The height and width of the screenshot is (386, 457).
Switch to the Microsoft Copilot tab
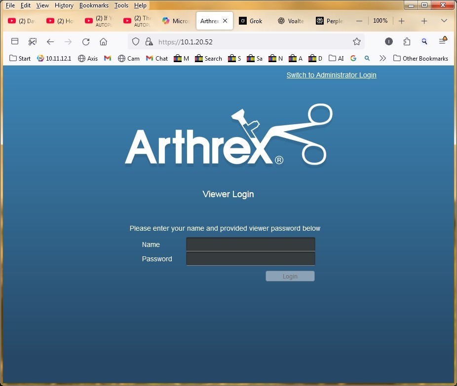[x=176, y=21]
